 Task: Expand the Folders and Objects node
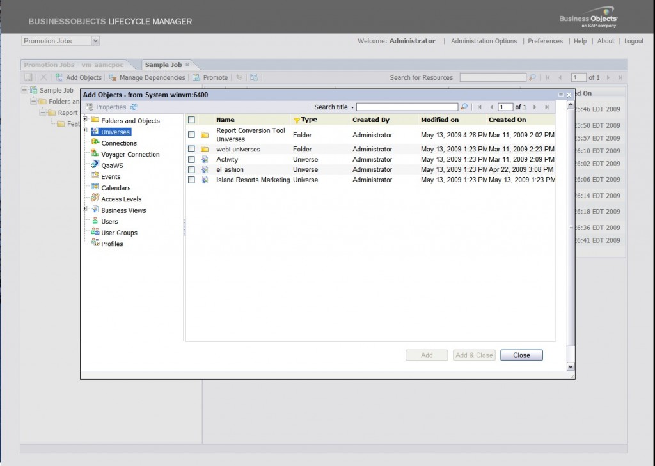click(85, 119)
